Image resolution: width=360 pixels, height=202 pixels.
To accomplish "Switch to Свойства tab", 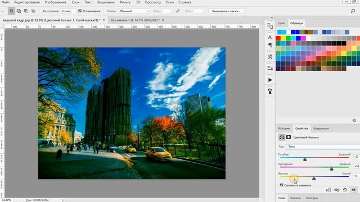I will tap(301, 128).
